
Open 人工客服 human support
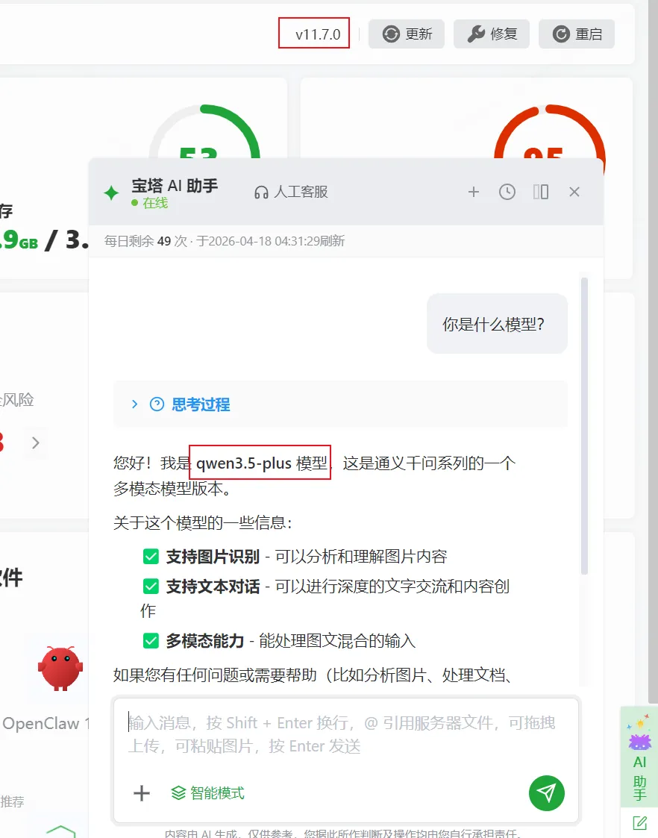pyautogui.click(x=291, y=192)
